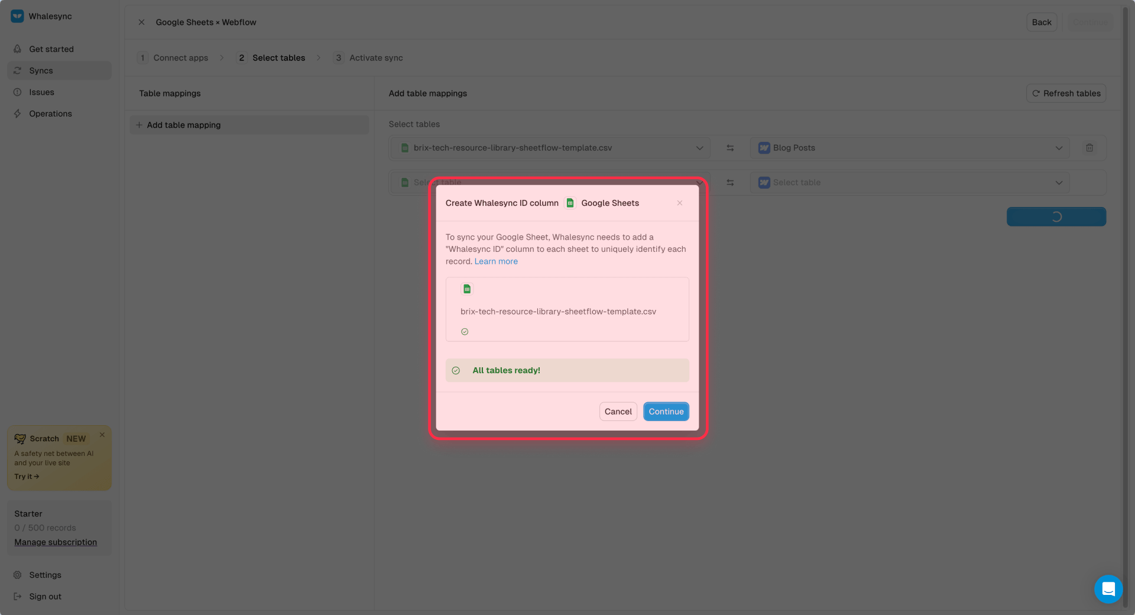Click the plus icon in Add table mapping
Viewport: 1135px width, 615px height.
click(x=139, y=125)
